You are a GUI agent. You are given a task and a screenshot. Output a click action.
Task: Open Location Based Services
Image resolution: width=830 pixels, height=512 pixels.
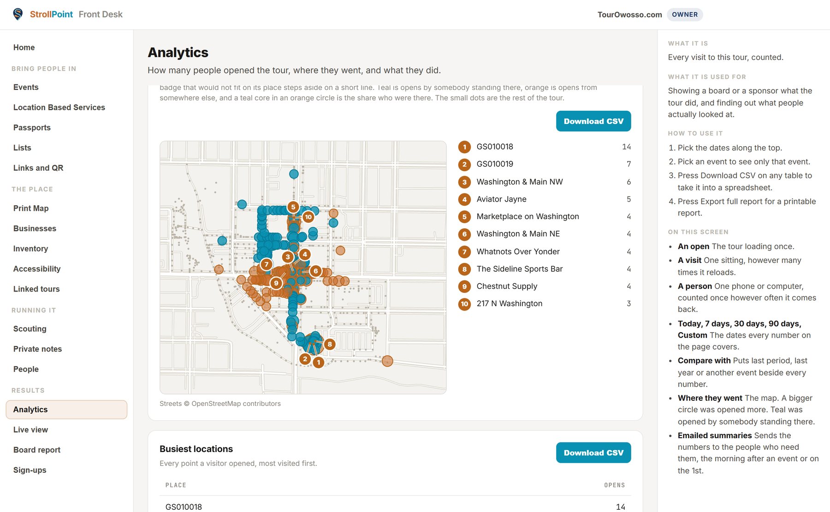coord(66,107)
